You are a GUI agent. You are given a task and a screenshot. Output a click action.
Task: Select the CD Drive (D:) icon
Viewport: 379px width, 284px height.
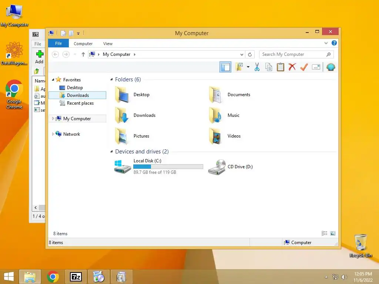(217, 167)
